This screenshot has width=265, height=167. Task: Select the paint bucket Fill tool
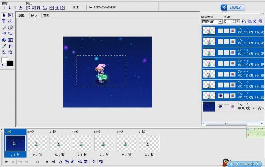(4, 40)
